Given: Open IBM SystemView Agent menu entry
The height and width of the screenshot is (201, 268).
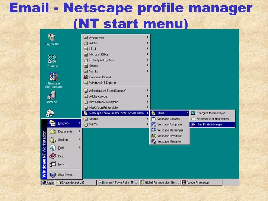Looking at the screenshot, I should point(116,102).
